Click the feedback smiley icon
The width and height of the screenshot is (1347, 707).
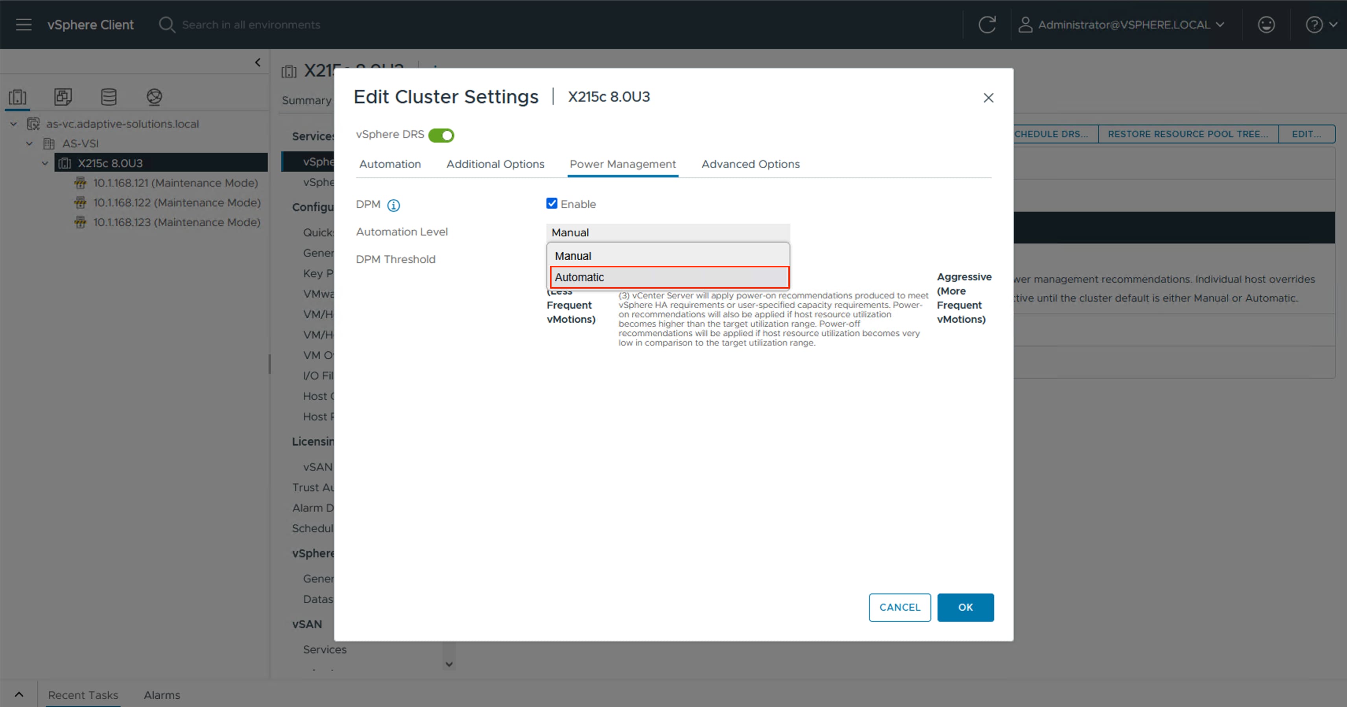coord(1266,24)
